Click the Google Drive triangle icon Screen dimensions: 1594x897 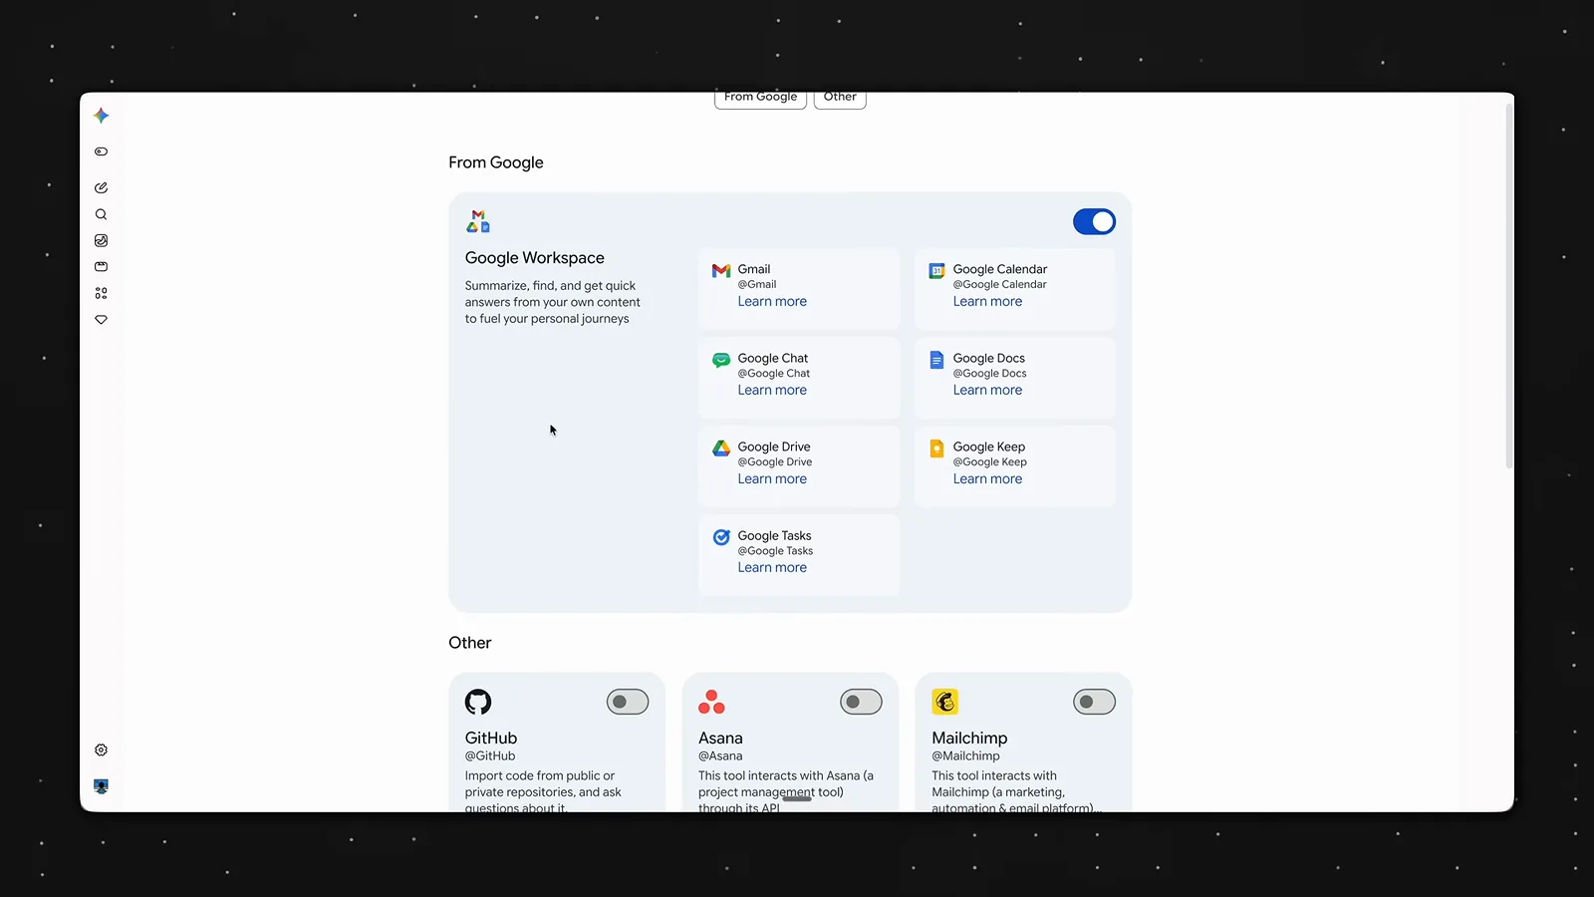721,448
